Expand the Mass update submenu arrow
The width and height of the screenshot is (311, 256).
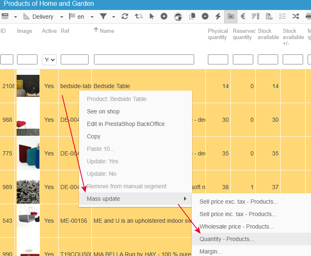point(185,199)
